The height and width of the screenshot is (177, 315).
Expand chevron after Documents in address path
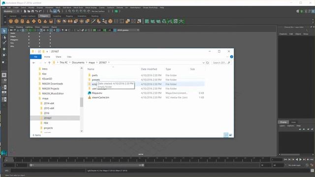click(87, 62)
